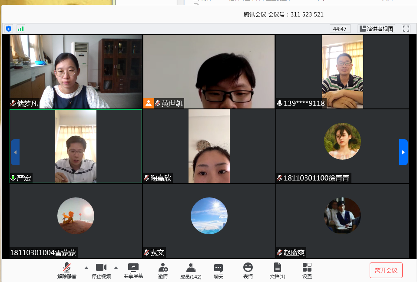
Task: Click Leave Meeting (离开会议) button
Action: tap(386, 270)
